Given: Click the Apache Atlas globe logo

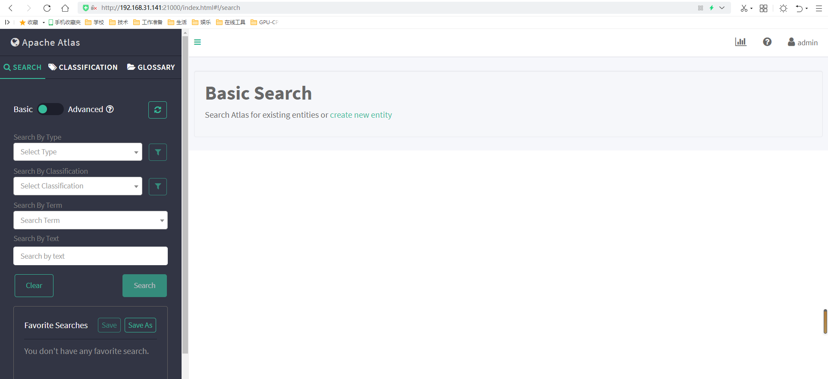Looking at the screenshot, I should (15, 42).
